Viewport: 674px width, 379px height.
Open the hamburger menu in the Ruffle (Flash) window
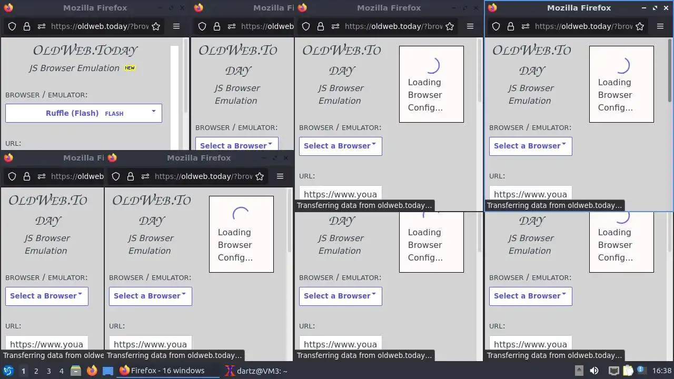pos(176,26)
